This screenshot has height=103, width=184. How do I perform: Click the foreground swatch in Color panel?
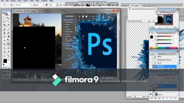152,37
